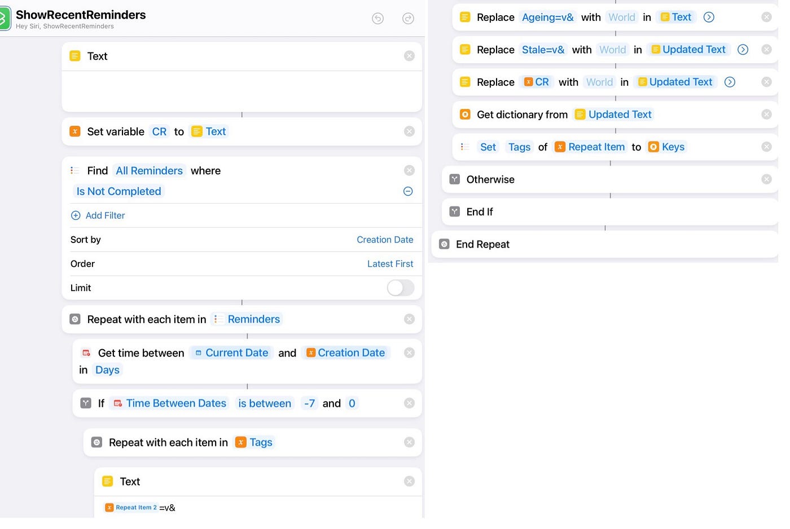Remove the Is Not Completed filter
This screenshot has width=790, height=529.
pyautogui.click(x=408, y=191)
